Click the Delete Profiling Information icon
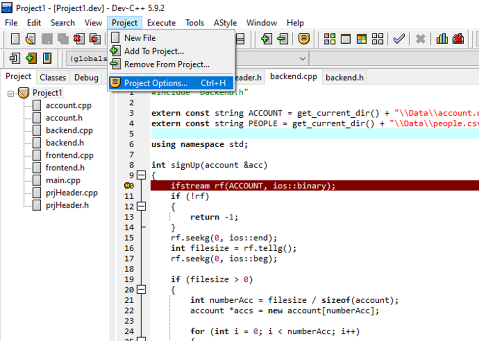The image size is (479, 341). pyautogui.click(x=458, y=39)
